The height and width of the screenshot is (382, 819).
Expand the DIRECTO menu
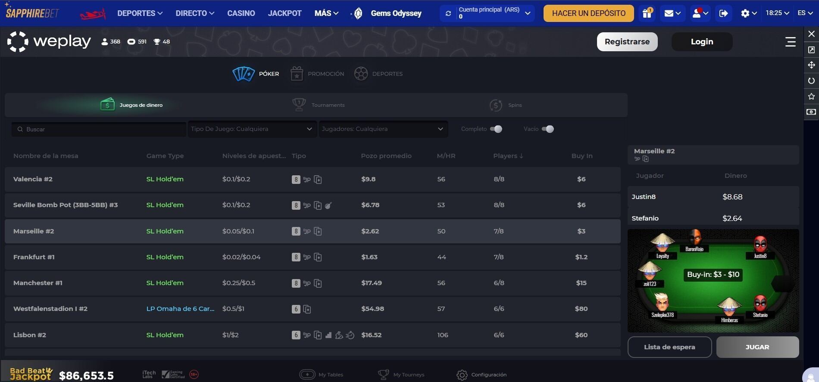click(x=195, y=13)
